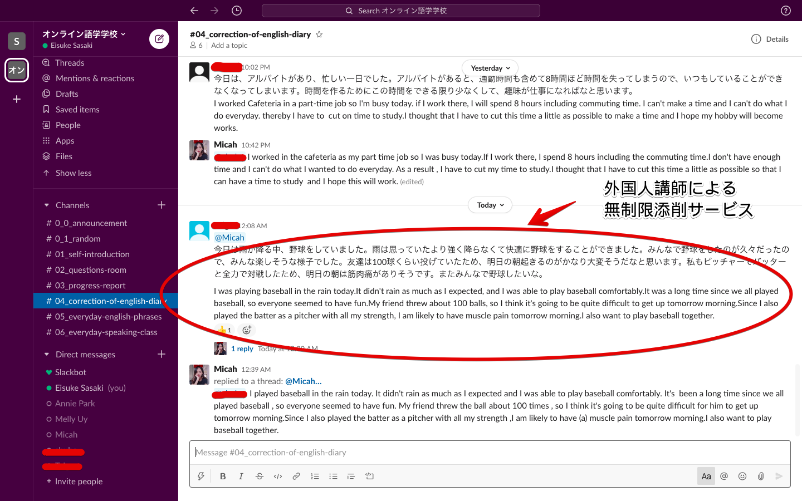Image resolution: width=802 pixels, height=501 pixels.
Task: Click the message input for #04_correction-of-english-diary
Action: tap(490, 453)
